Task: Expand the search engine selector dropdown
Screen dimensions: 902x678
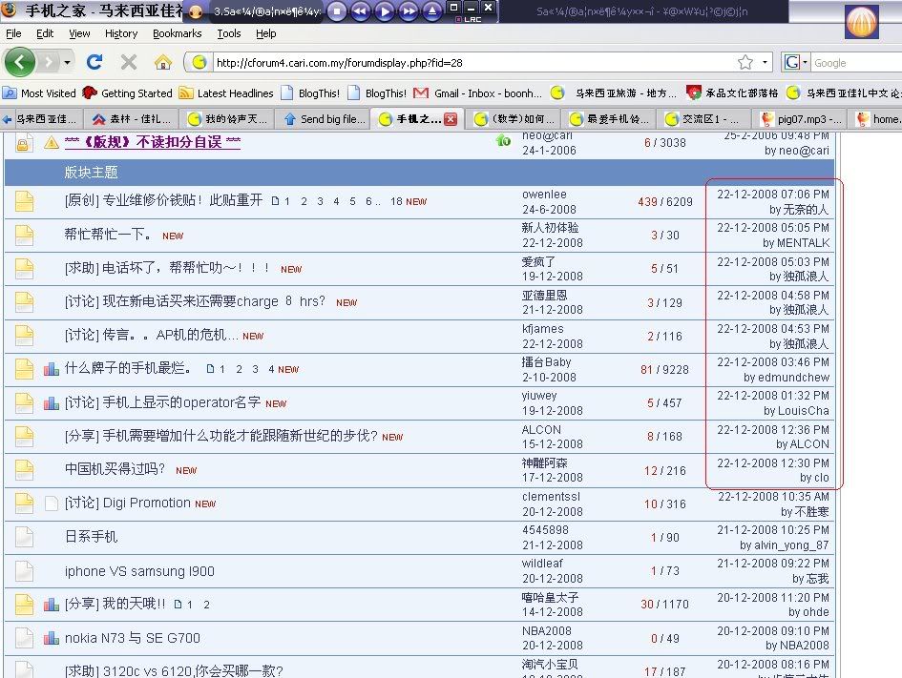Action: coord(803,62)
